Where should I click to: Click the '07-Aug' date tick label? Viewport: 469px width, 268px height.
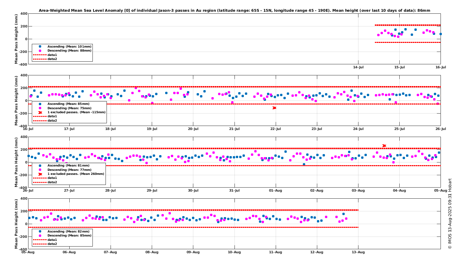[x=111, y=252]
